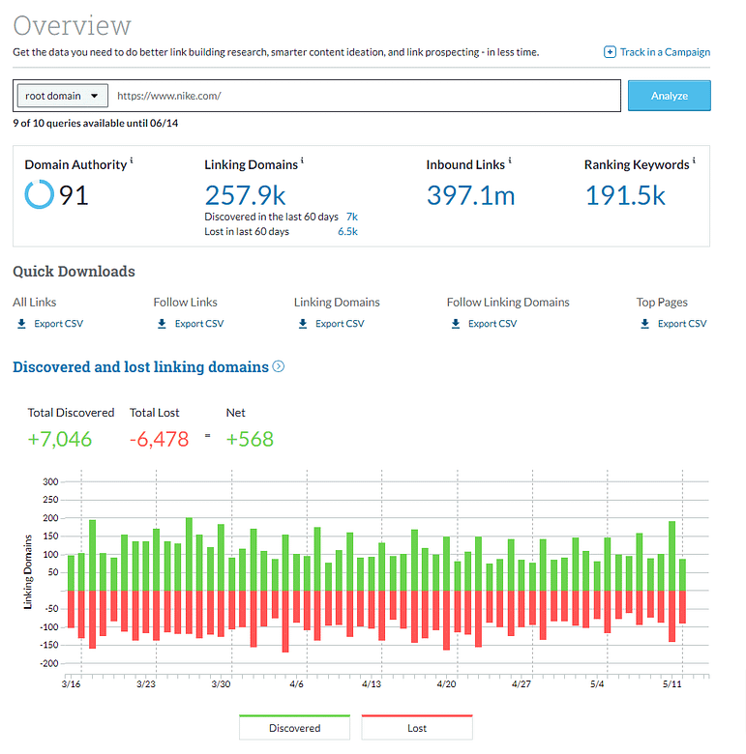Click Domain Authority info icon
The width and height of the screenshot is (746, 754).
(x=132, y=161)
